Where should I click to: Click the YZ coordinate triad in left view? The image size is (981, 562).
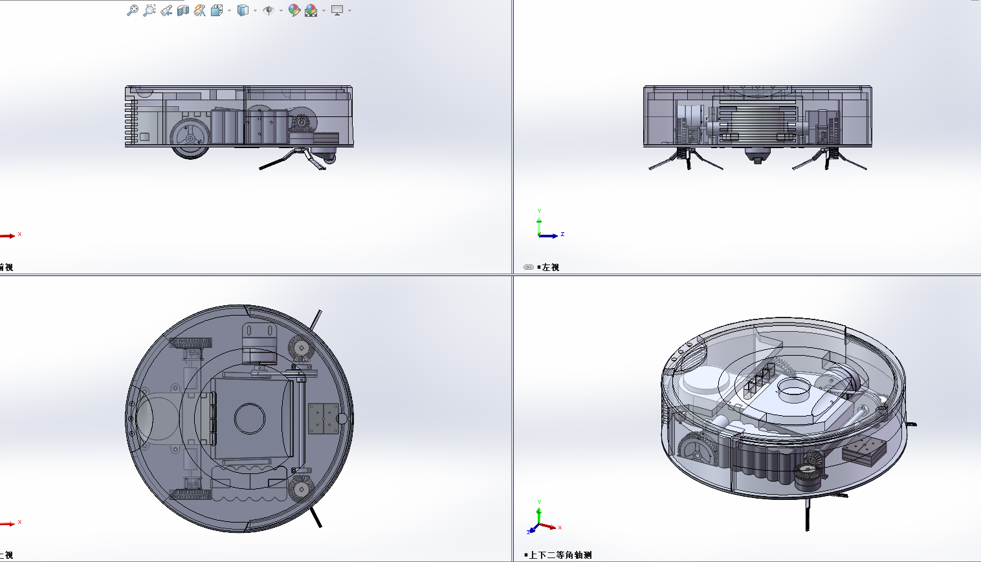click(x=550, y=224)
